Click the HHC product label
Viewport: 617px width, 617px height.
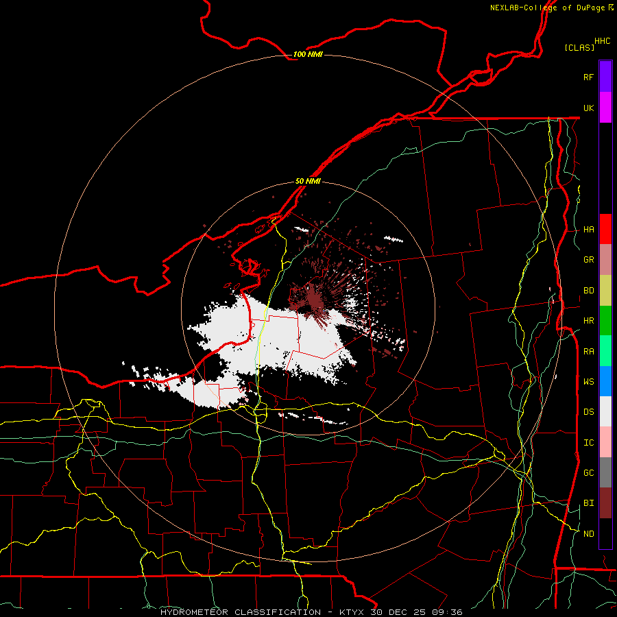pos(603,40)
